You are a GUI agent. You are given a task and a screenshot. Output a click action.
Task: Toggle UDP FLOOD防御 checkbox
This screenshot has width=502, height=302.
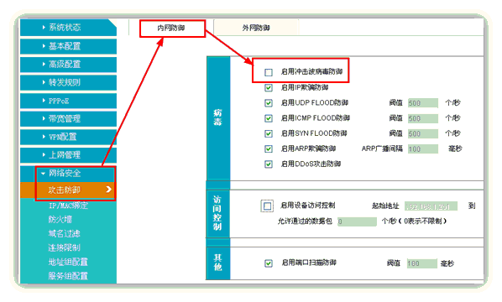pos(269,103)
